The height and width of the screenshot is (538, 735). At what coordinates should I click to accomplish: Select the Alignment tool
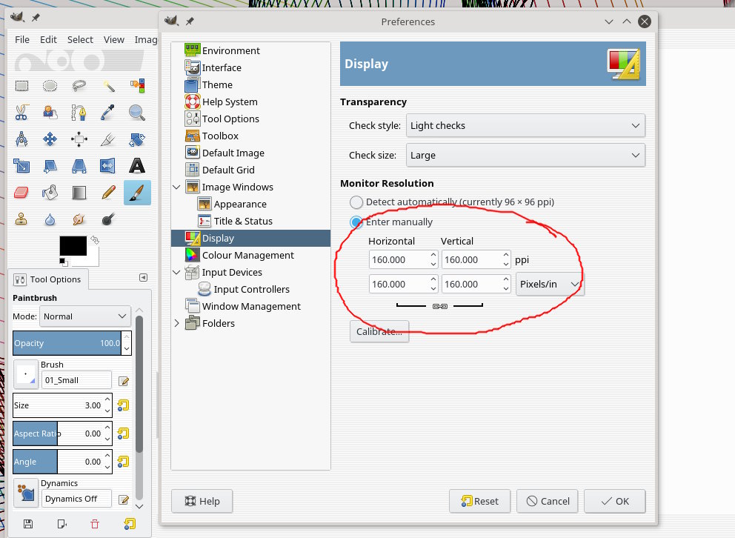click(x=79, y=139)
